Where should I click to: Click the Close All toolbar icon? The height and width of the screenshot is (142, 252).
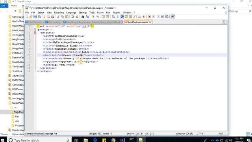(x=48, y=17)
